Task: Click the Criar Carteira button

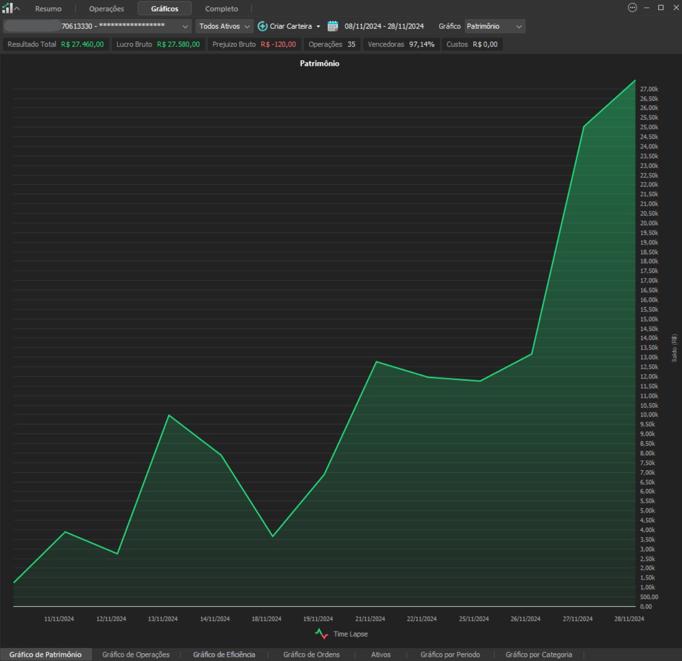Action: [x=291, y=26]
